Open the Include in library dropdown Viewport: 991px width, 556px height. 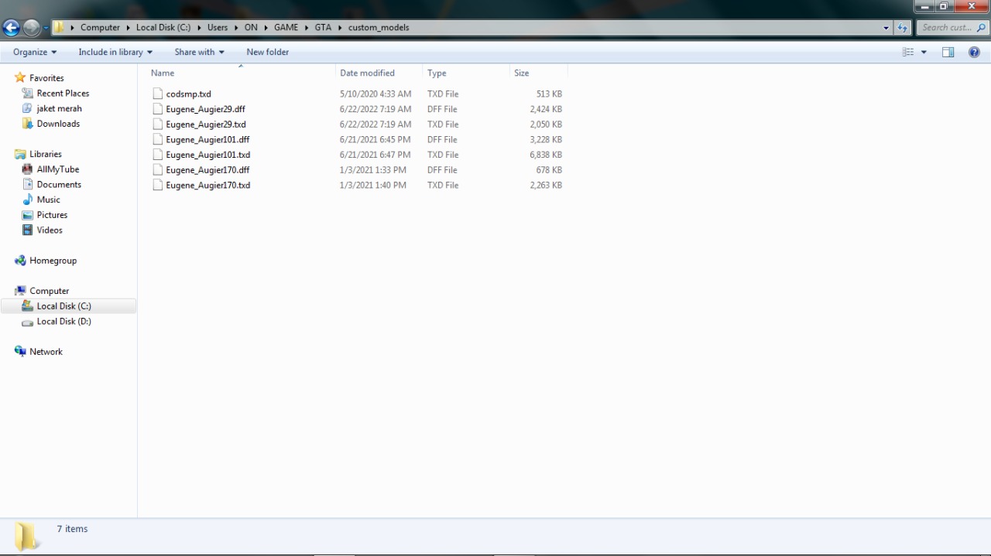tap(115, 52)
